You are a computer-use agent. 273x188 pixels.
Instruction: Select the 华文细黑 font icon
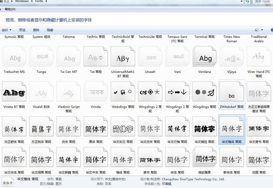tap(41, 157)
